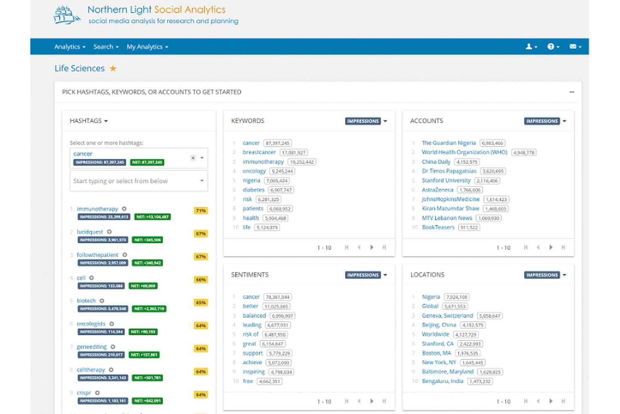Add crispr hashtag with its circle icon
Viewport: 620px width, 414px height.
[97, 393]
